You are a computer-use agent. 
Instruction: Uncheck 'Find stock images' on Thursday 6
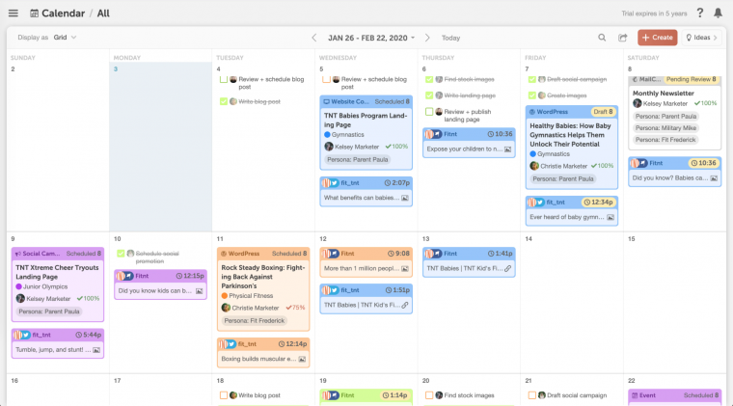point(429,79)
